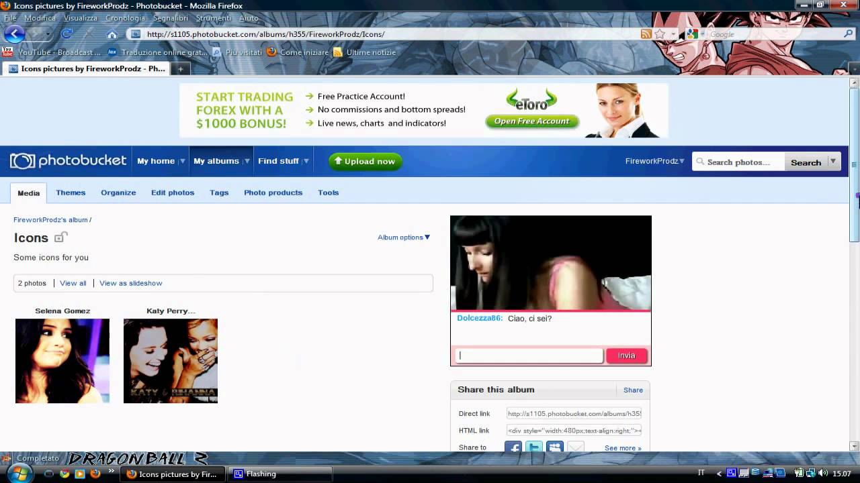Screen dimensions: 860x483
Task: Switch to the Themes tab
Action: pos(71,193)
